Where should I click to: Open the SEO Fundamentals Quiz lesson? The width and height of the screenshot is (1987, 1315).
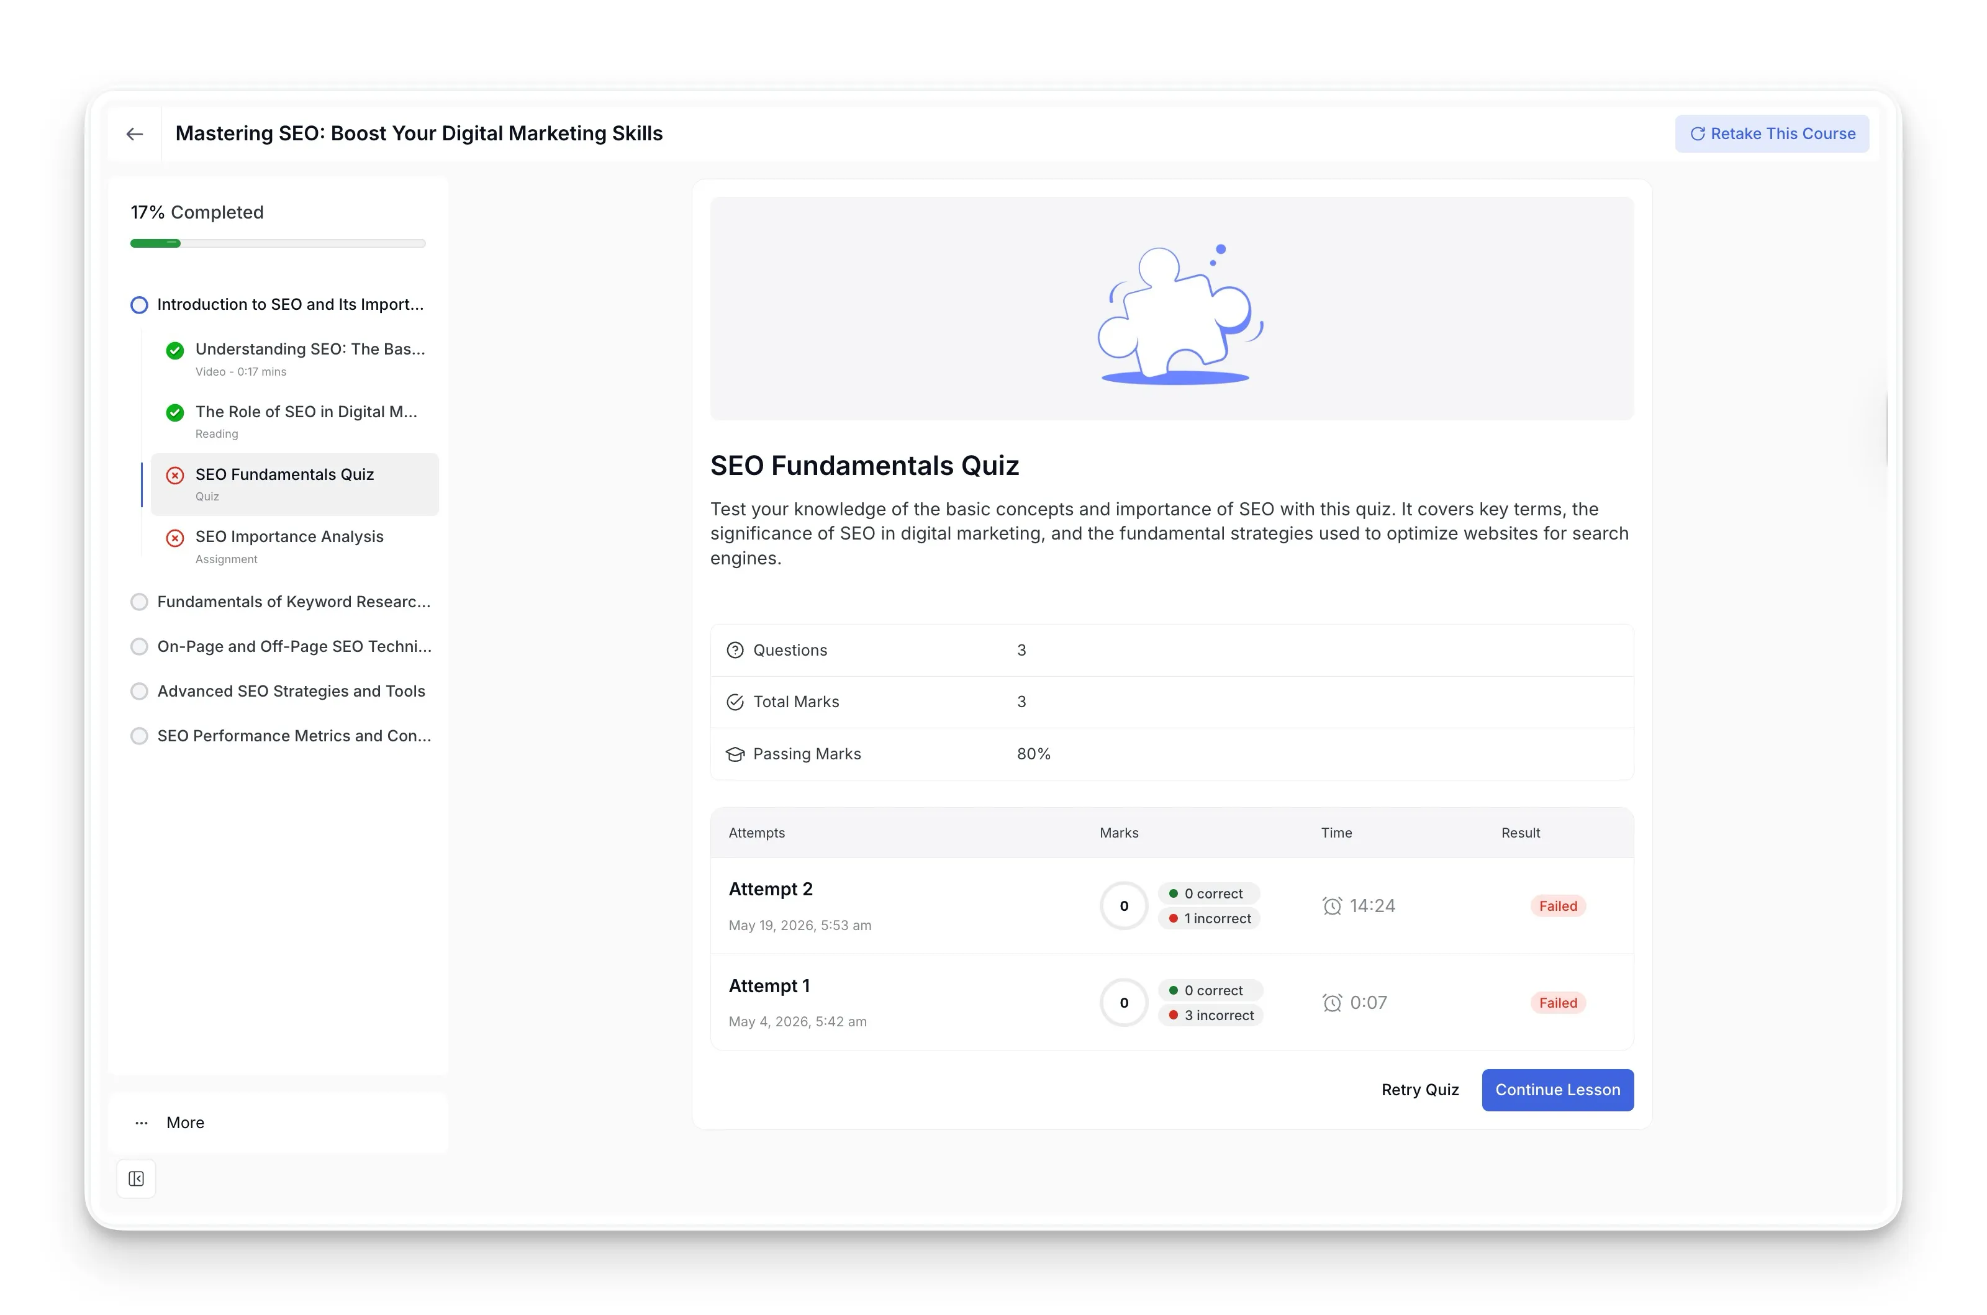(x=294, y=485)
